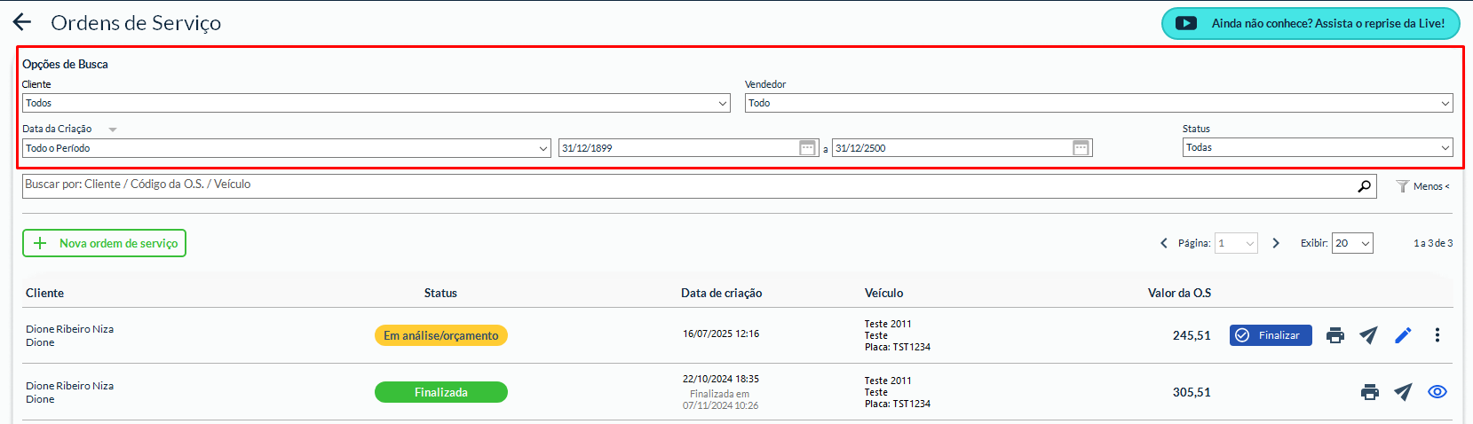Click Nova ordem de serviço button
Screen dimensions: 1473x424
click(104, 243)
